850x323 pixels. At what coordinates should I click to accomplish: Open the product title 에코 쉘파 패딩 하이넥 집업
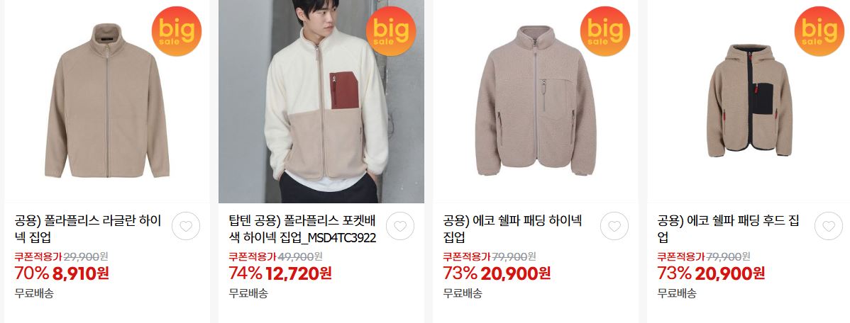click(512, 229)
